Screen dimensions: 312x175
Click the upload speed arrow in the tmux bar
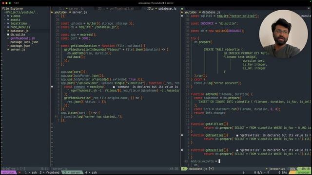(x=268, y=173)
